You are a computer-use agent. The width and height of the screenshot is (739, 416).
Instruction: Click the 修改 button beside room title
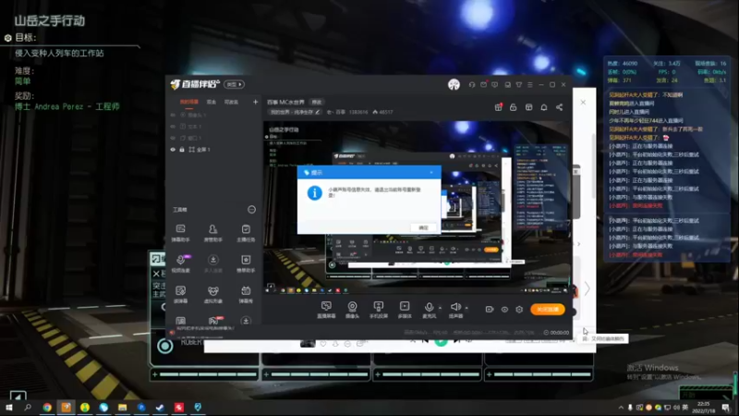click(x=316, y=102)
